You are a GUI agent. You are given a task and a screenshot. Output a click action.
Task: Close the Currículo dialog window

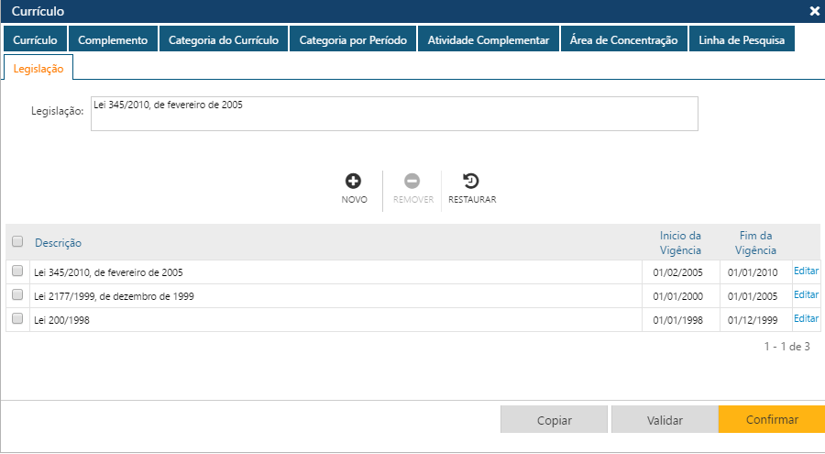(x=814, y=11)
